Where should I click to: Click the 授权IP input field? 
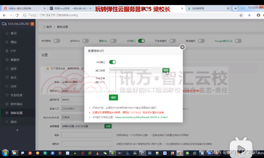pos(87,144)
